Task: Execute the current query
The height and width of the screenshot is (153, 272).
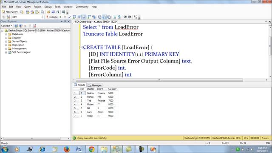Action: click(52, 17)
